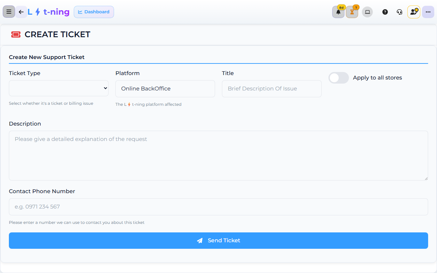The image size is (437, 273).
Task: Click the back arrow icon
Action: click(x=21, y=12)
